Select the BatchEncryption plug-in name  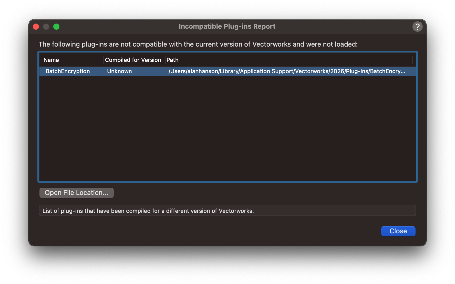click(x=68, y=71)
